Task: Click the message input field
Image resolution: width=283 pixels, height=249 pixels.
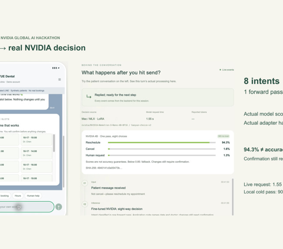Action: 27,207
